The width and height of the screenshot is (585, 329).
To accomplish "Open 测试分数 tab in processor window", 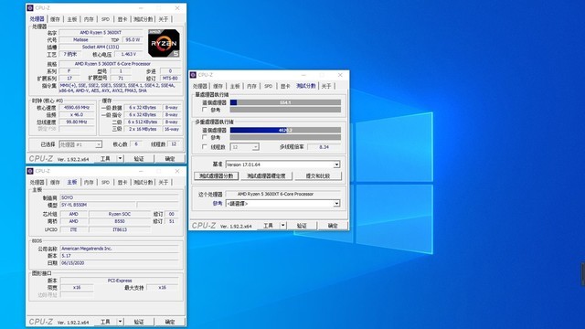I will 143,19.
